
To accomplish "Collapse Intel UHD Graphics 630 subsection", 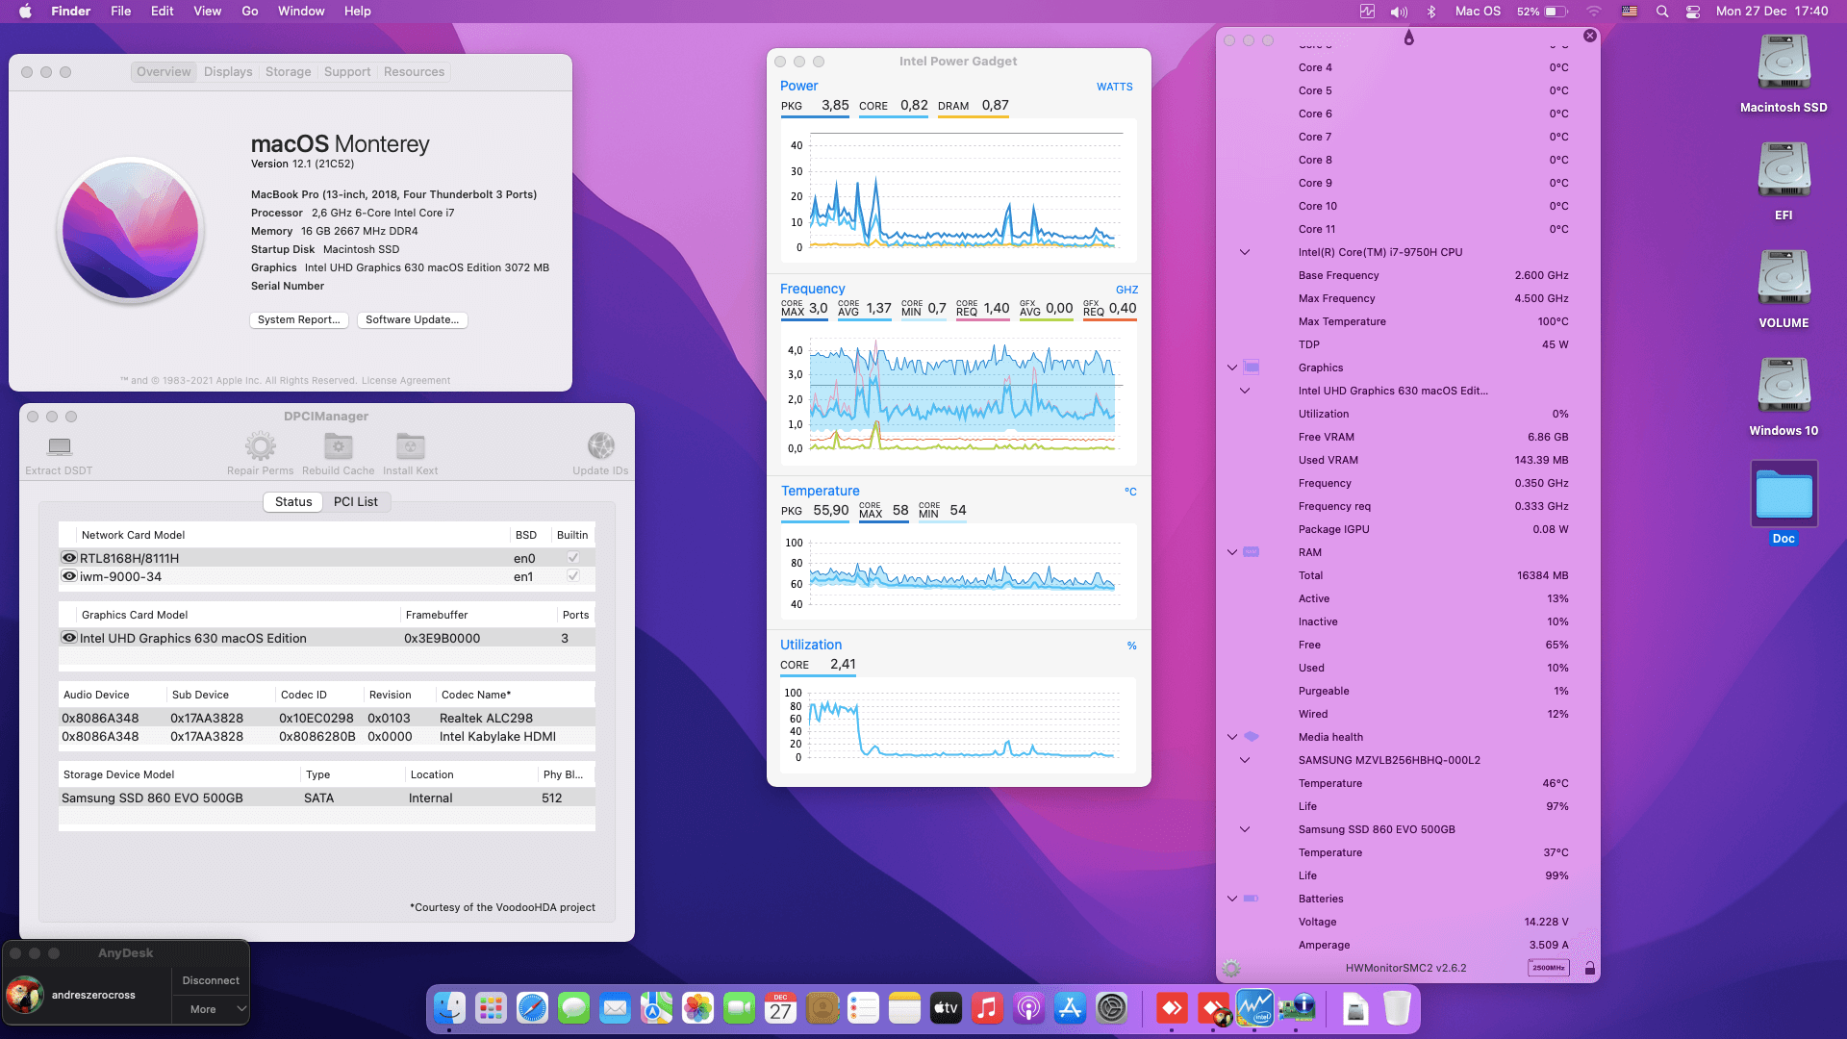I will [x=1244, y=391].
